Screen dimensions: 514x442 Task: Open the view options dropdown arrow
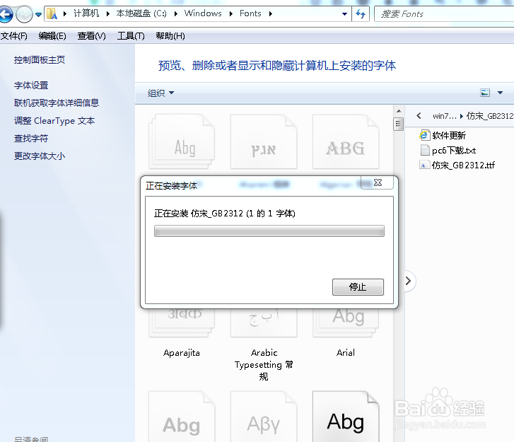pos(501,93)
